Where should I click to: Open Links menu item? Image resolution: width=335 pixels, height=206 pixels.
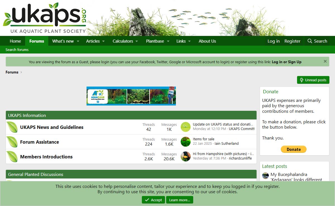(x=181, y=41)
